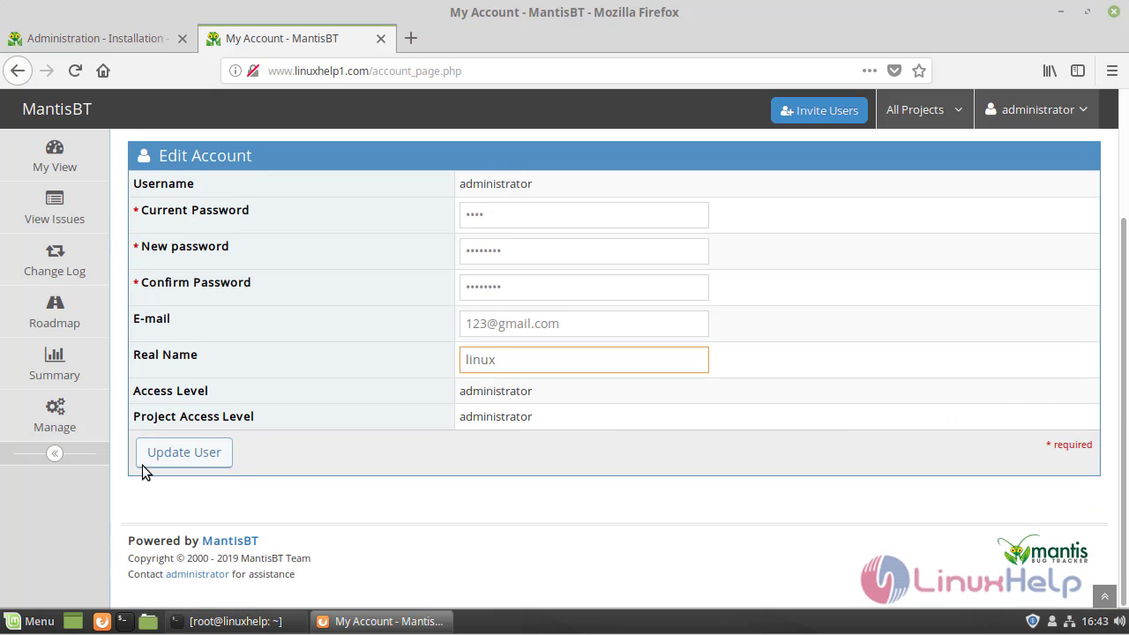1129x635 pixels.
Task: Open the Firefox Library menu
Action: click(x=1050, y=71)
